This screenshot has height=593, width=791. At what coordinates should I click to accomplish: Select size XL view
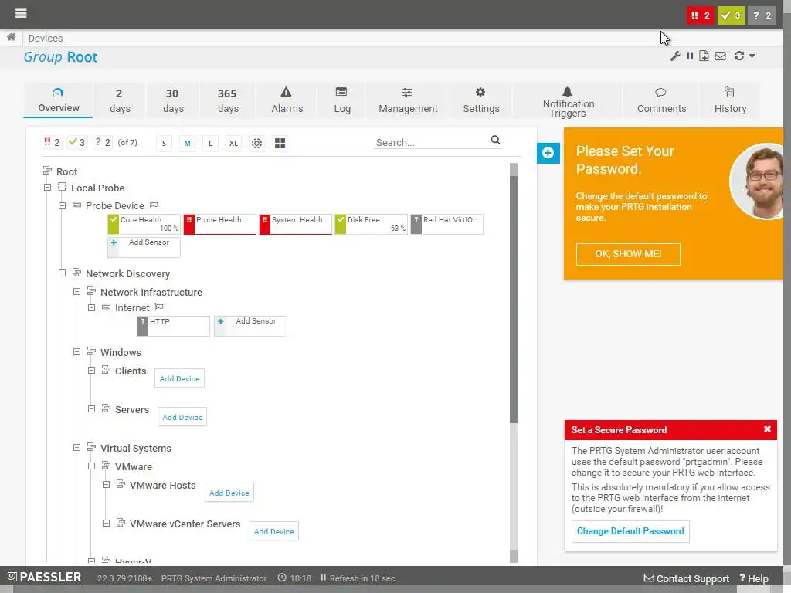point(233,143)
